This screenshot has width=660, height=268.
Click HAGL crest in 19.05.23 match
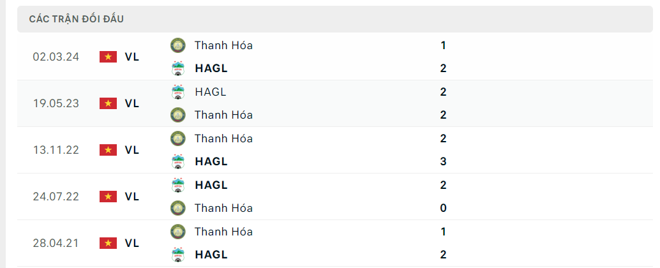click(177, 92)
